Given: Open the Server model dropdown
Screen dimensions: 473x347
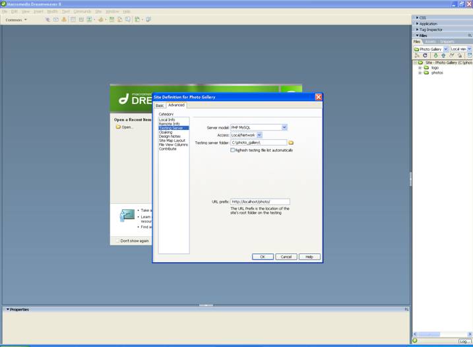Looking at the screenshot, I should (284, 127).
